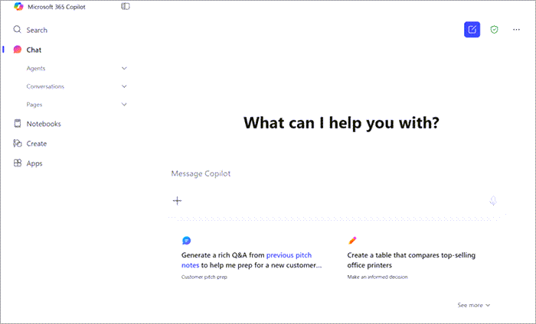The image size is (536, 324).
Task: Click the 'What can I help you with?' heading
Action: point(342,123)
